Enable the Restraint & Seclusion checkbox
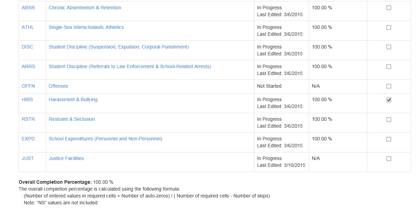Image resolution: width=420 pixels, height=214 pixels. click(389, 119)
